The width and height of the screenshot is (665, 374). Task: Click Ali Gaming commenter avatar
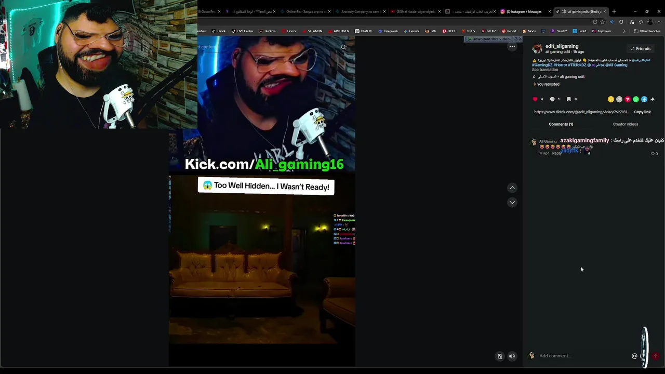(x=533, y=142)
